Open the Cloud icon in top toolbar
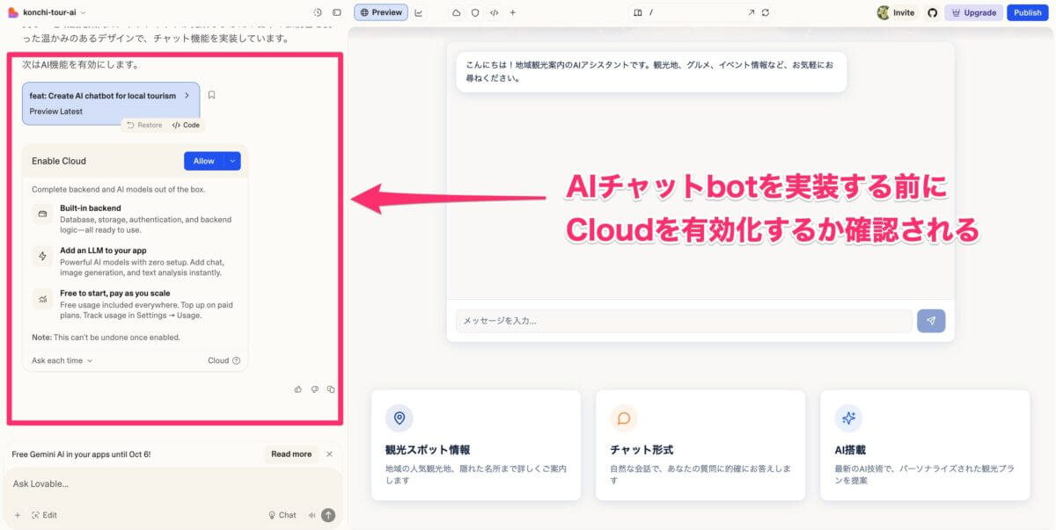1056x530 pixels. (x=456, y=13)
